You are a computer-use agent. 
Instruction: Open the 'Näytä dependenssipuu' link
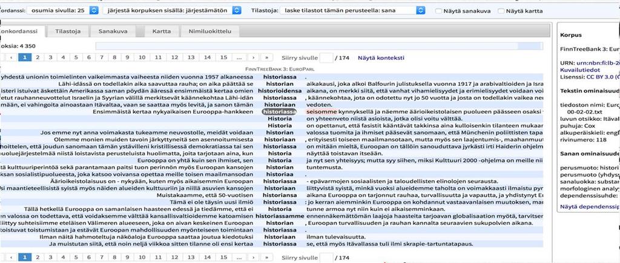[x=589, y=207]
